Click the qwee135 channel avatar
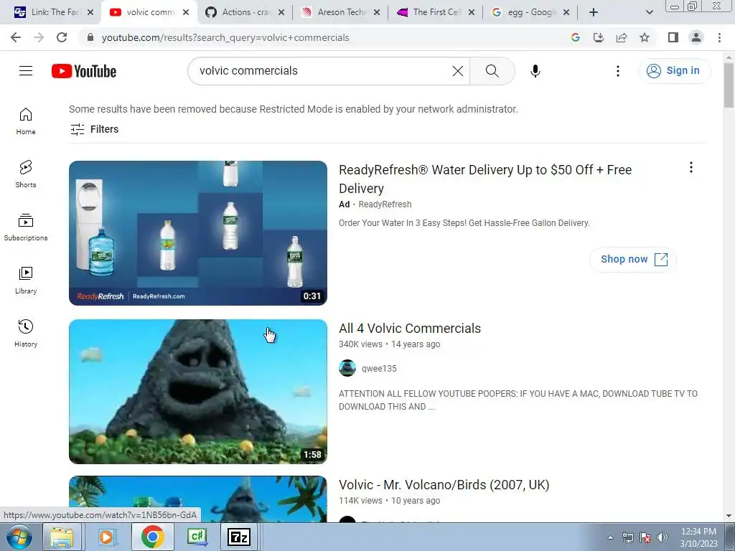 347,368
